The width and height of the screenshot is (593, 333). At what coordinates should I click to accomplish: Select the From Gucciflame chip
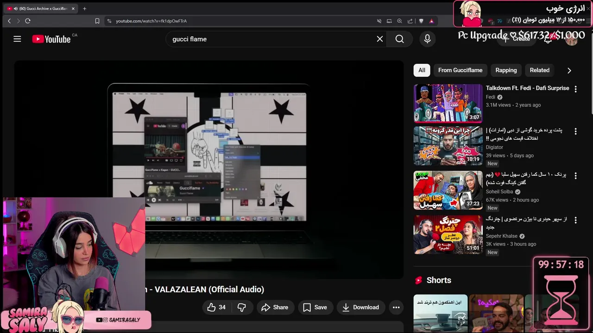(460, 70)
